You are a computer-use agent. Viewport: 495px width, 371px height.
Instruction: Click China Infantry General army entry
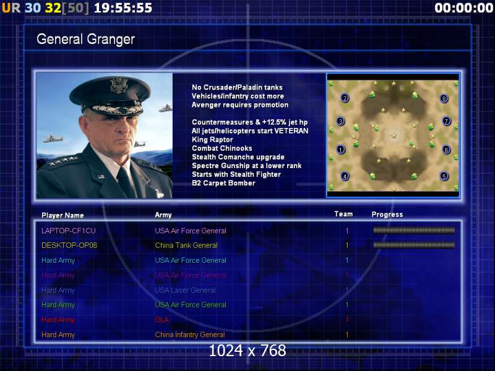[x=190, y=335]
